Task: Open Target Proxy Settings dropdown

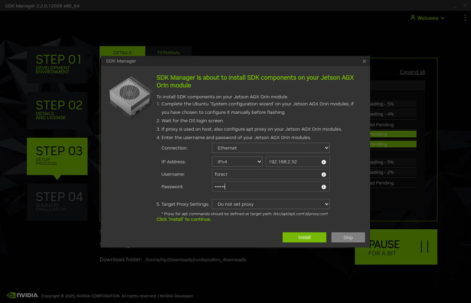Action: tap(270, 204)
